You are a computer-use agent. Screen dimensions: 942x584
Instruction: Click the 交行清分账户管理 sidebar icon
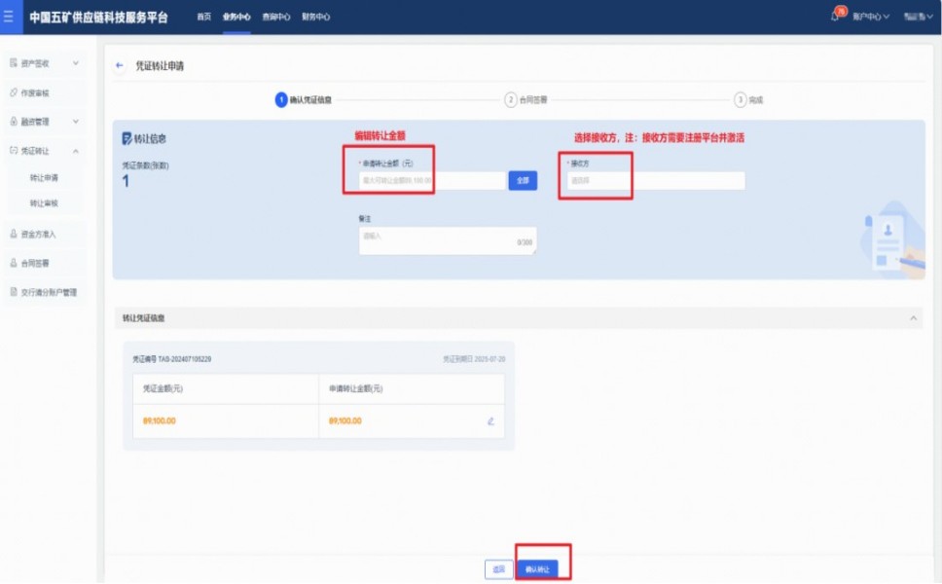coord(14,292)
